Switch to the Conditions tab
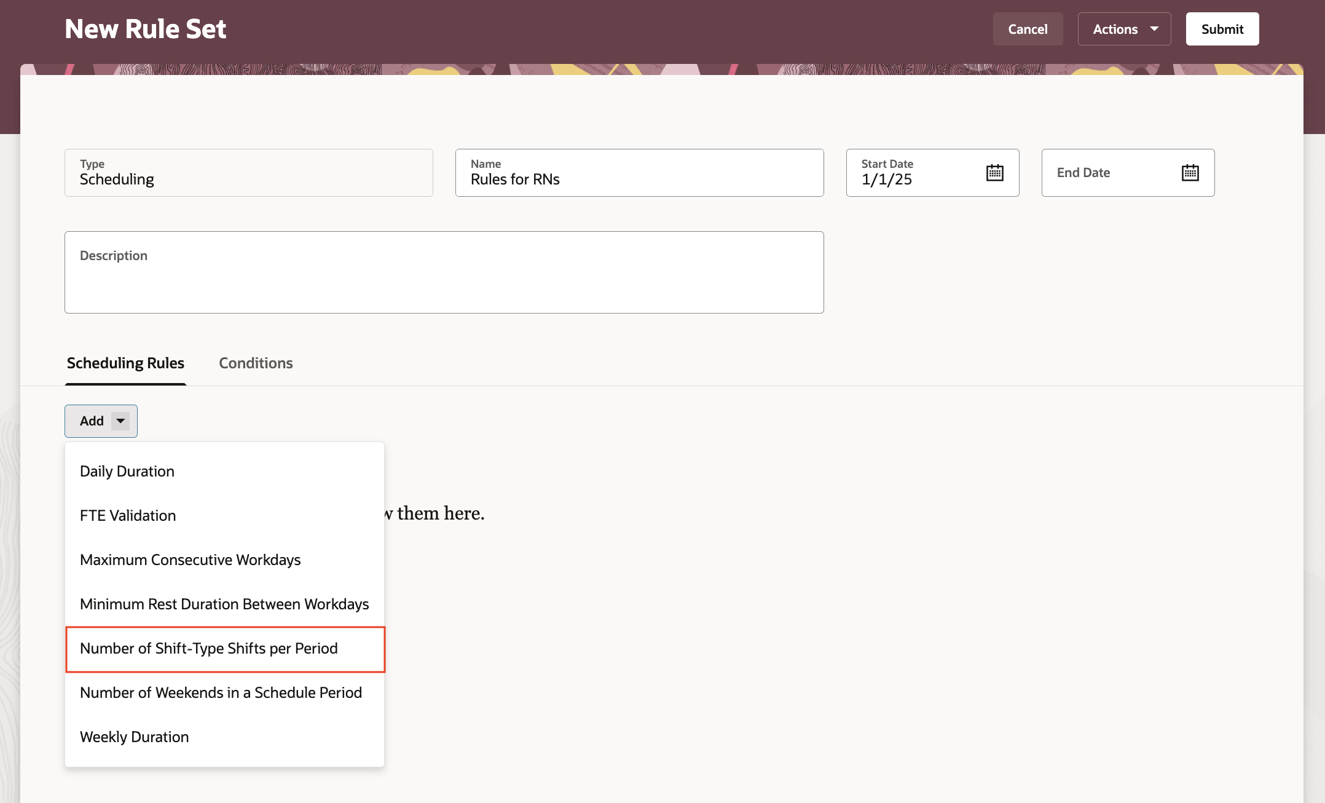The height and width of the screenshot is (803, 1325). 256,363
